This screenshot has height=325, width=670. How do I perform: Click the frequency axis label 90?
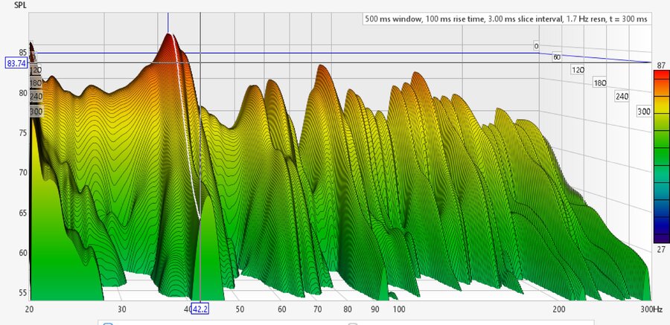point(375,309)
